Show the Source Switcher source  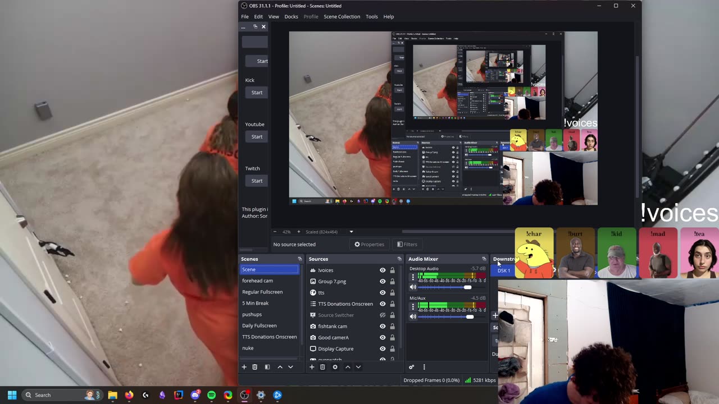pyautogui.click(x=383, y=315)
